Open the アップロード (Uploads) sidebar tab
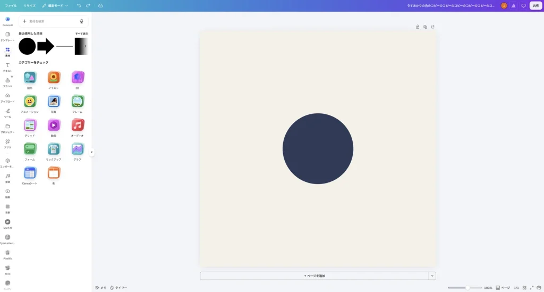Viewport: 544px width, 292px height. 7,97
